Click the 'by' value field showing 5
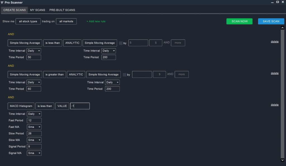The image size is (286, 166). (138, 43)
